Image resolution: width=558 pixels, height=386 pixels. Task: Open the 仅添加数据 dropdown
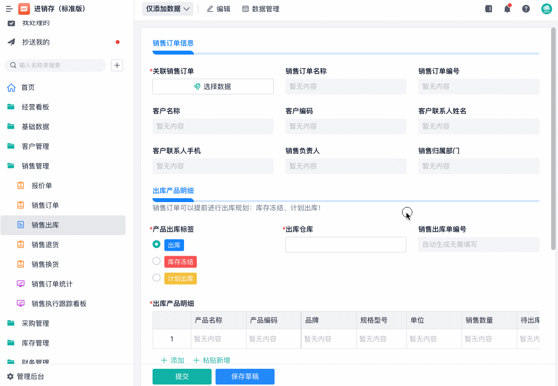tap(168, 9)
